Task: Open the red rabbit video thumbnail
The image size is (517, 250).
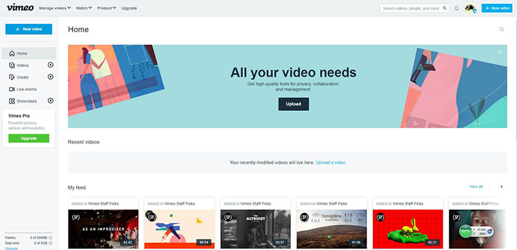Action: click(x=408, y=229)
